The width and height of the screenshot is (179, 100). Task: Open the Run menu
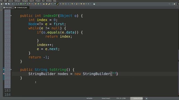click(43, 1)
